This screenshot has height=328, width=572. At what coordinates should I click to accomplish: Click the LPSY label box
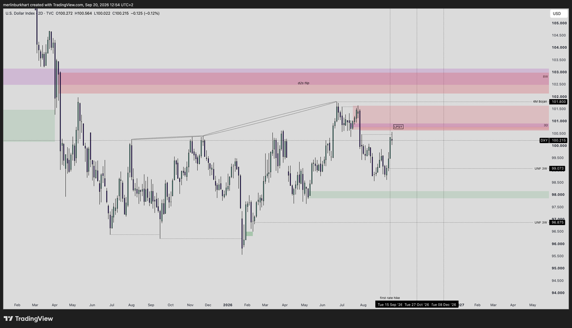(x=398, y=127)
